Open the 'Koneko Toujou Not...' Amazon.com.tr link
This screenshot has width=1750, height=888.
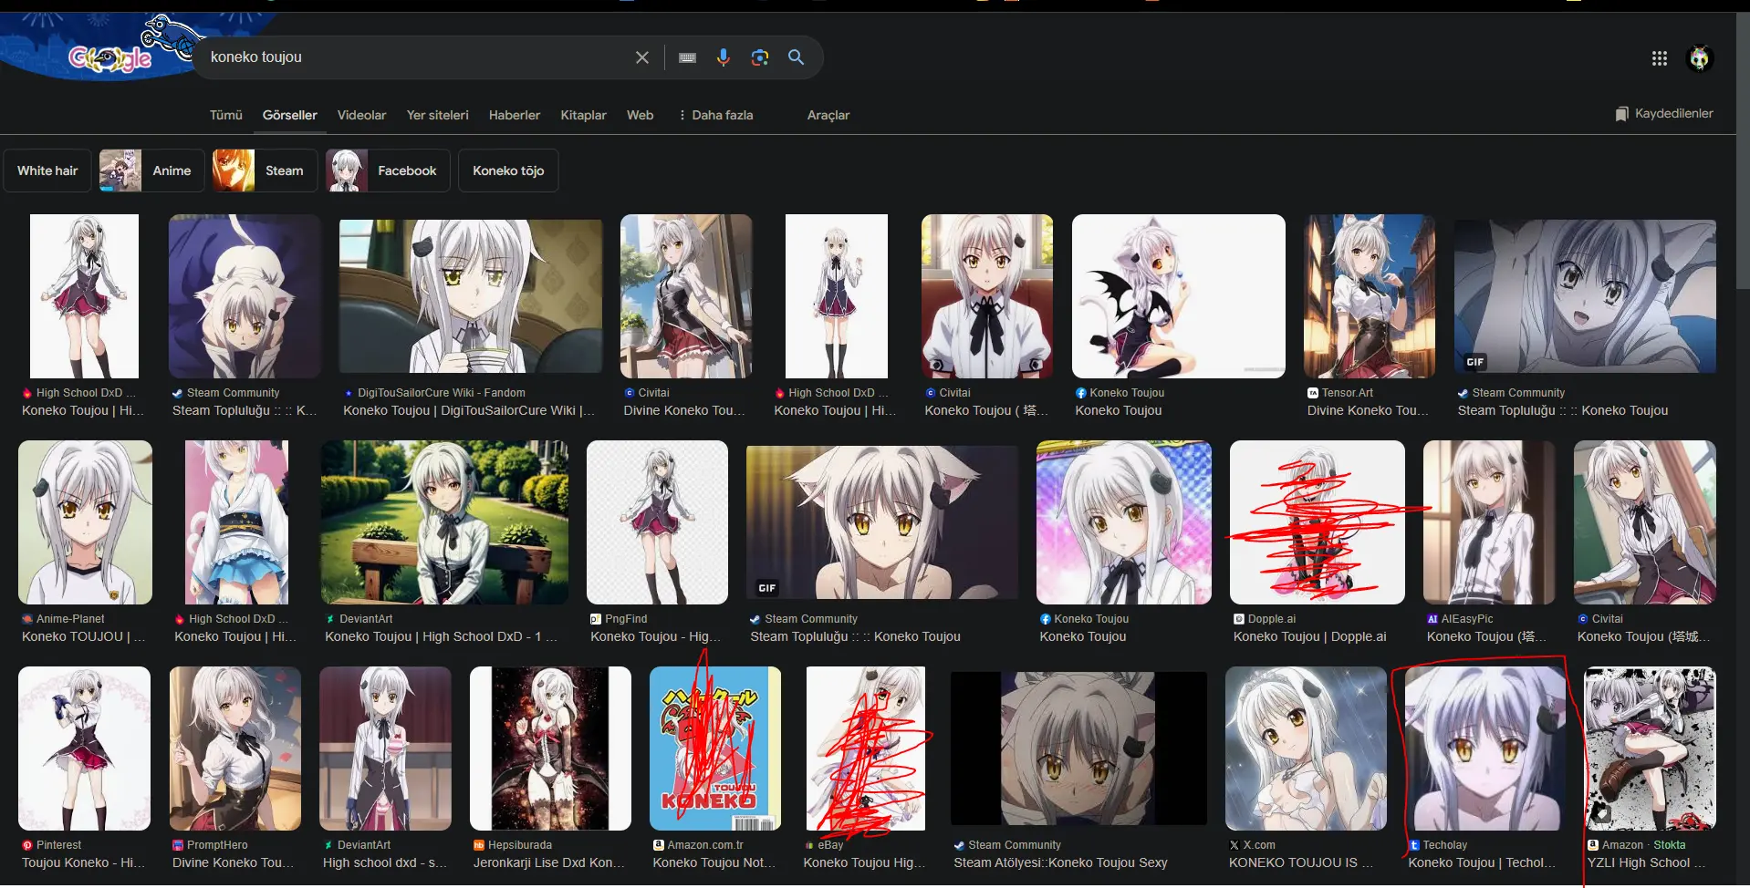[x=714, y=863]
